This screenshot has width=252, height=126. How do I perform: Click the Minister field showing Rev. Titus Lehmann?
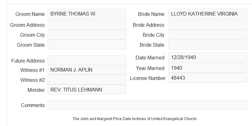point(87,90)
